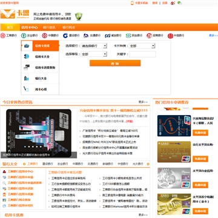Open the 卡盟手机版 link

click(142, 3)
